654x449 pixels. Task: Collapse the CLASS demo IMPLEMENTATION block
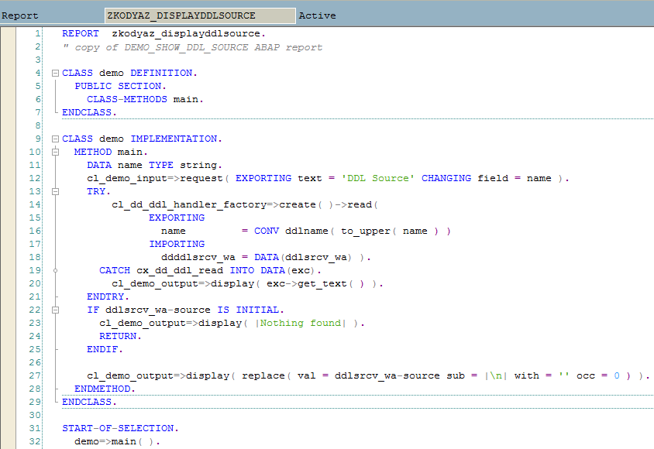click(53, 139)
